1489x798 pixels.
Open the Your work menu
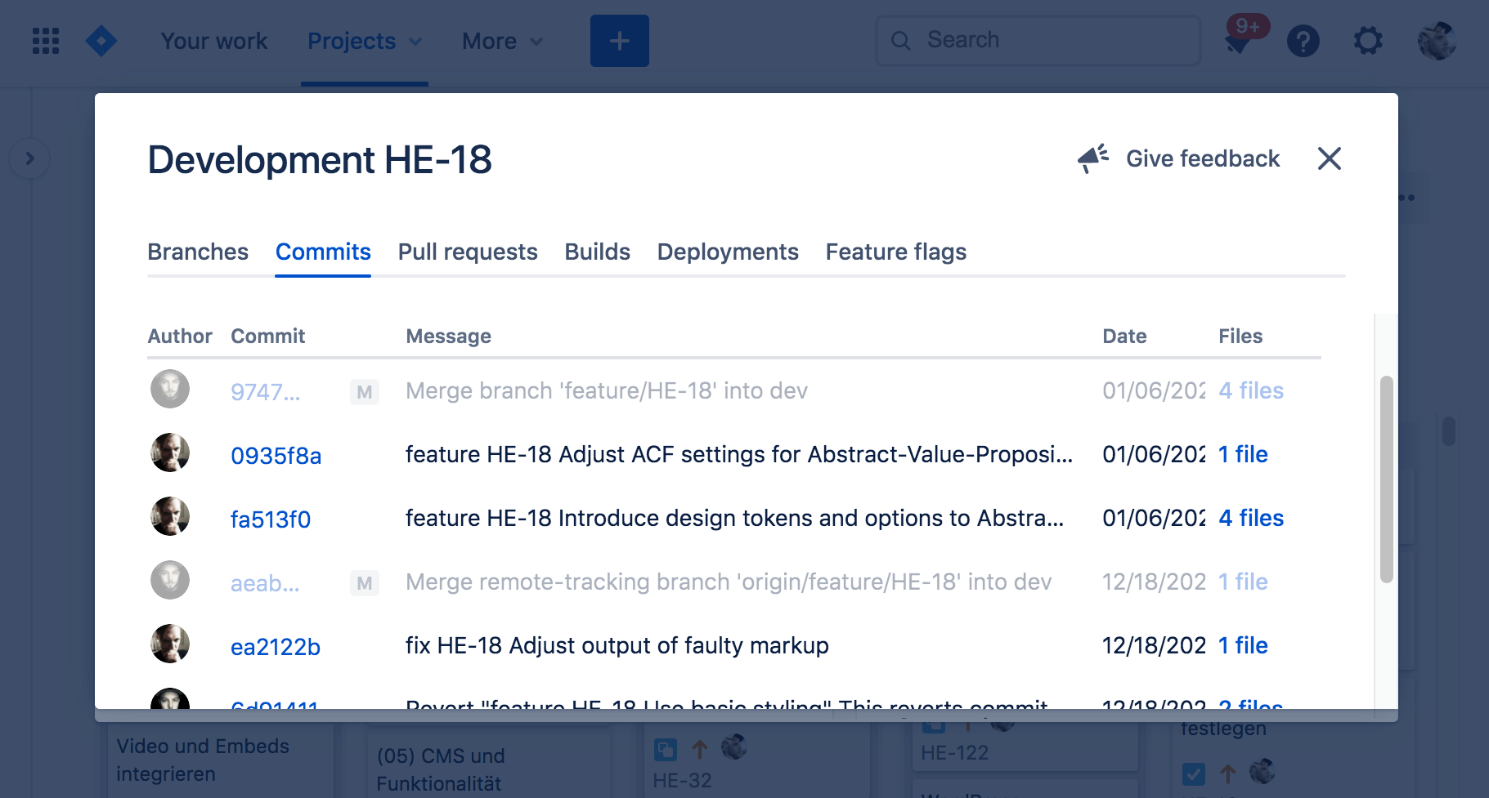pos(214,41)
